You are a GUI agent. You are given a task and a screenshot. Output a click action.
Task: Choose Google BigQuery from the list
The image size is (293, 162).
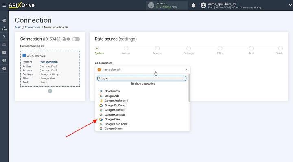click(x=115, y=105)
